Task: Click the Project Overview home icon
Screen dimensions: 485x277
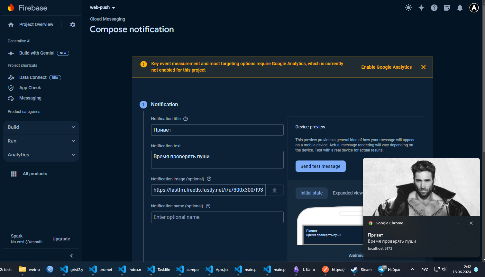Action: click(x=11, y=25)
